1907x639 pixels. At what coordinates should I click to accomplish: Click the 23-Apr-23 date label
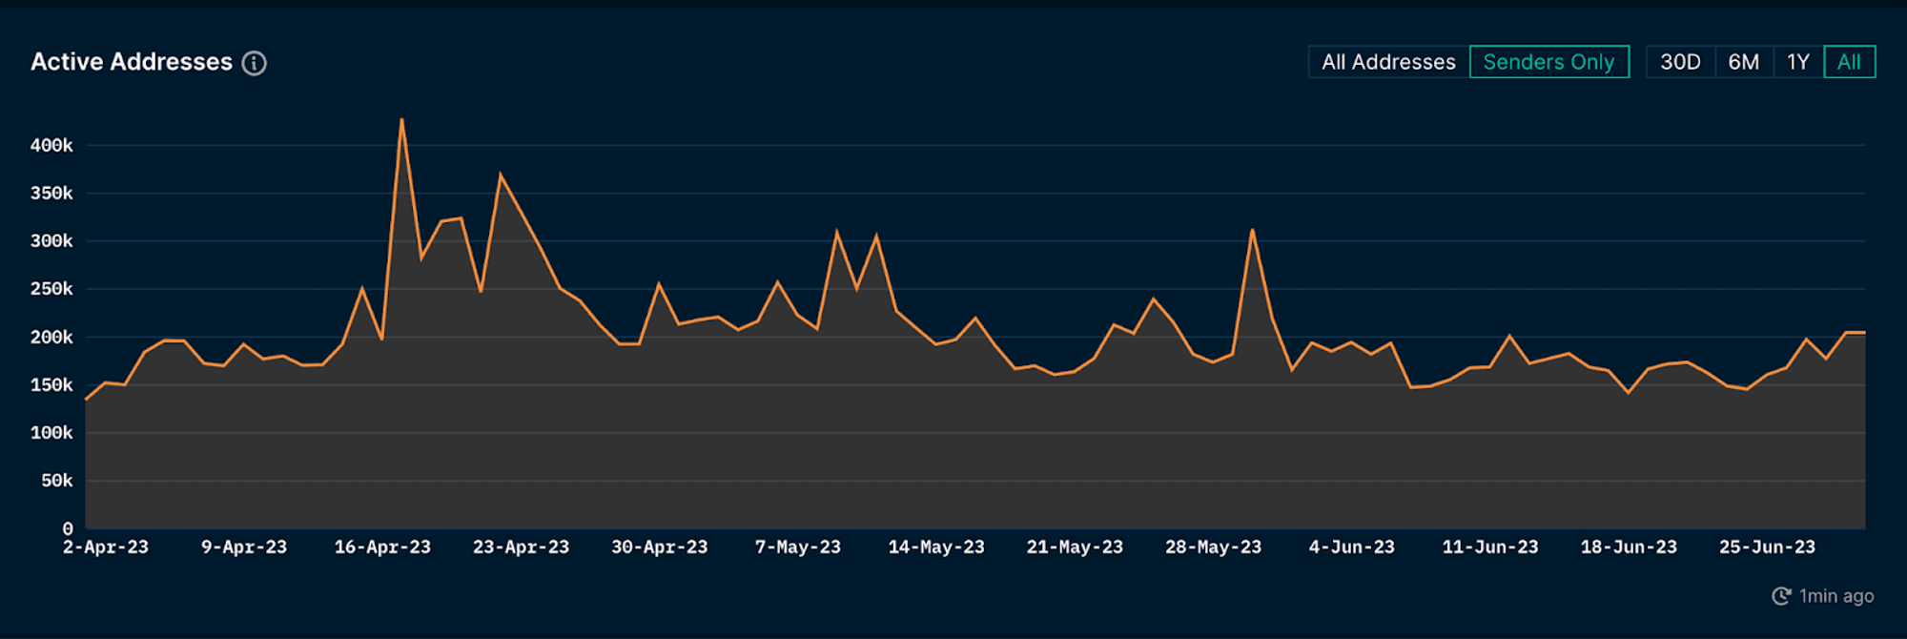tap(521, 547)
